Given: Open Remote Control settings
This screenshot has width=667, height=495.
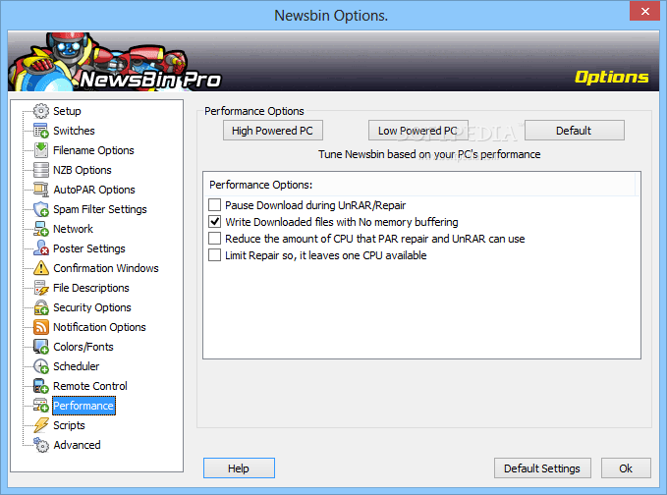Looking at the screenshot, I should (90, 386).
